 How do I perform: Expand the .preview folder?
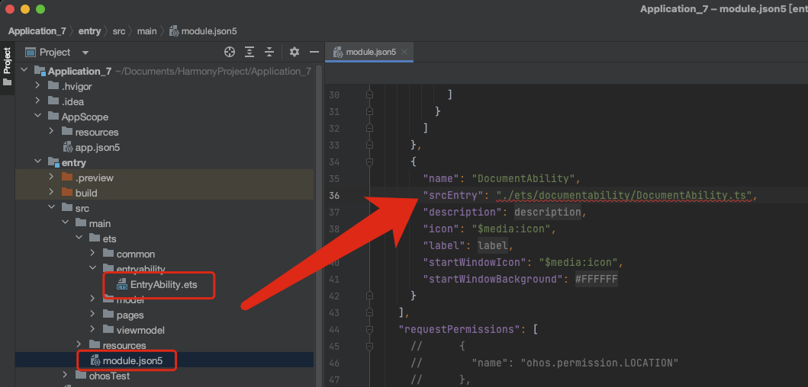tap(51, 178)
